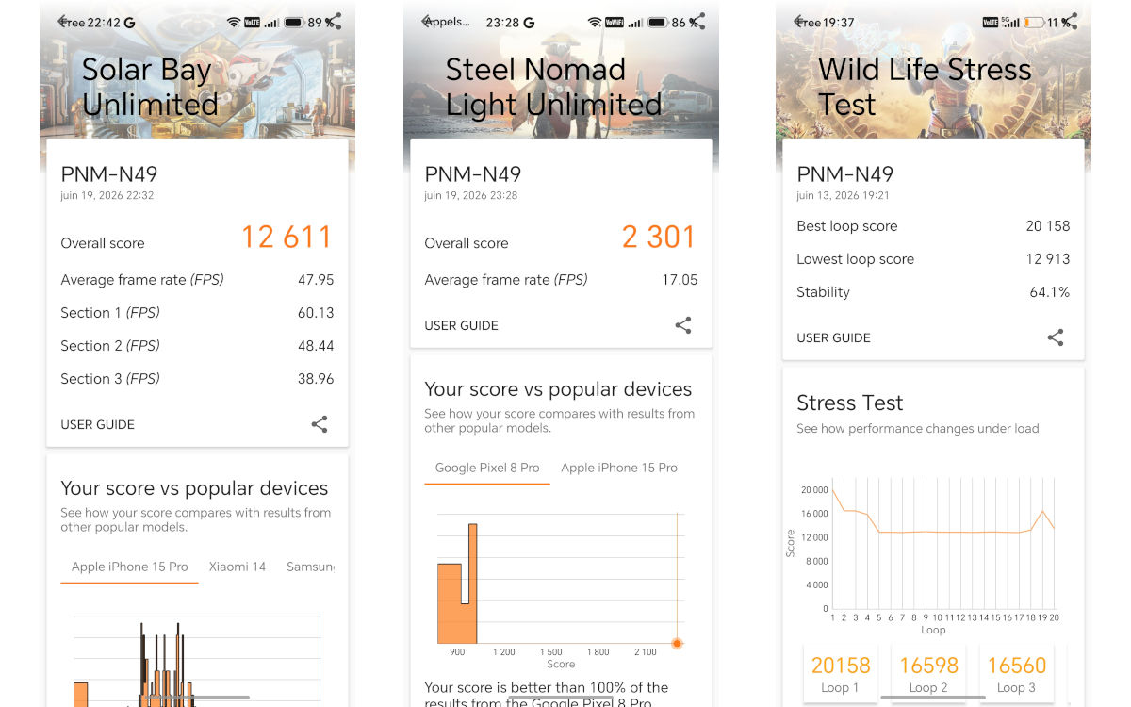Viewport: 1131px width, 707px height.
Task: Select the Loop 3 score card 16560
Action: 1017,673
